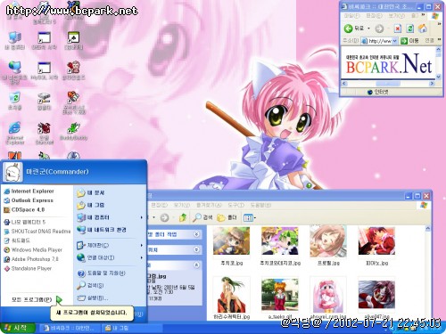Open 편집(E) menu in browser
This screenshot has height=334, width=446.
374,15
